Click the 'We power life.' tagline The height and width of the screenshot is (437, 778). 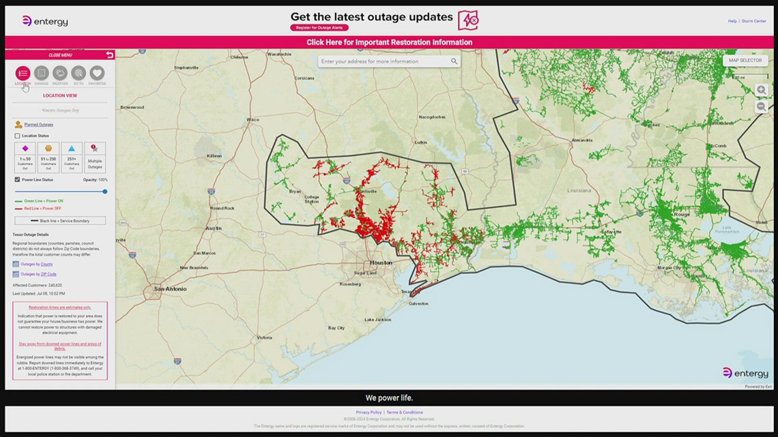tap(389, 398)
